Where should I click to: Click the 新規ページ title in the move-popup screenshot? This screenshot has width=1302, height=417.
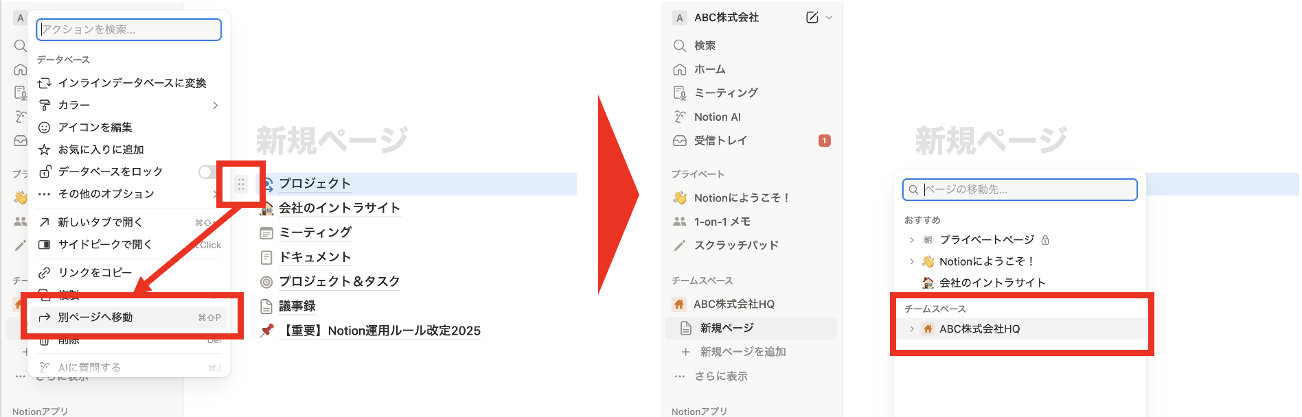point(991,141)
